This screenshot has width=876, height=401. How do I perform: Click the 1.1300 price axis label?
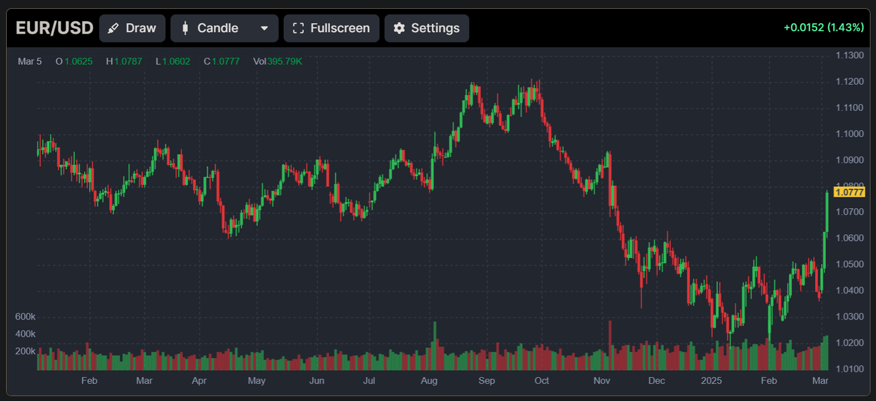(850, 55)
